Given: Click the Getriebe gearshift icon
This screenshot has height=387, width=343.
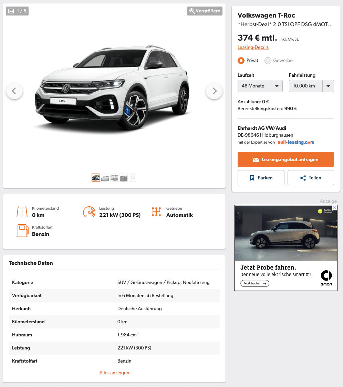Looking at the screenshot, I should (x=156, y=212).
